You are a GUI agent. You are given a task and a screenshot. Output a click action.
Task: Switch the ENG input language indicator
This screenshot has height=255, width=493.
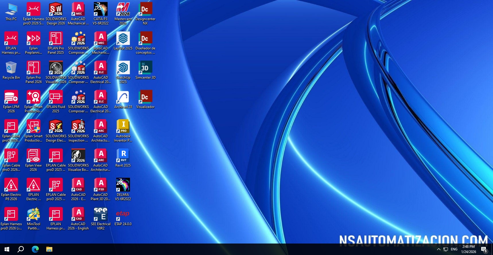454,249
